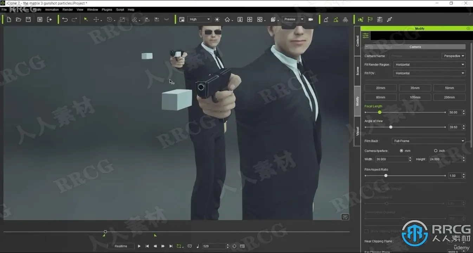Click the Export arrow icon in the toolbar
Screen dimensions: 473x253
click(50, 20)
